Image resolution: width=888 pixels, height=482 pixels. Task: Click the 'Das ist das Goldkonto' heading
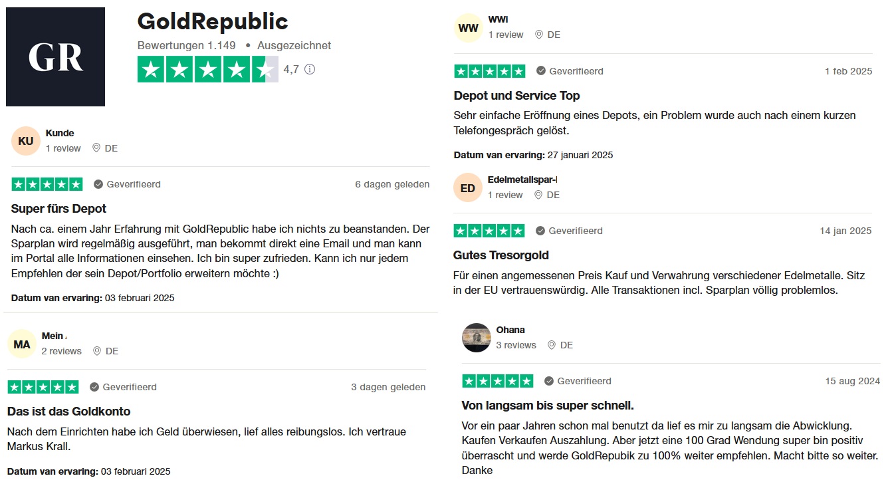68,412
